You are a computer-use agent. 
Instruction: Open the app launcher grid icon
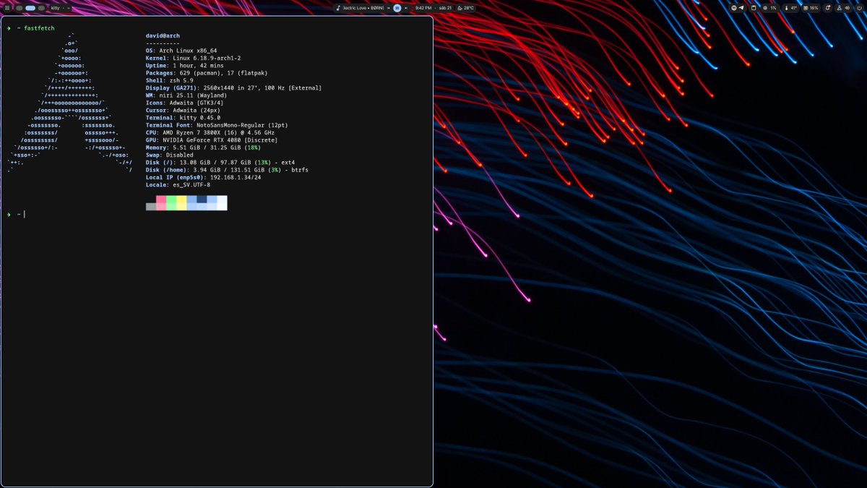coord(7,8)
